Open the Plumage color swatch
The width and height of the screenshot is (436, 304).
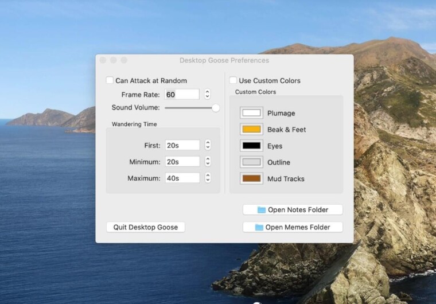coord(251,113)
